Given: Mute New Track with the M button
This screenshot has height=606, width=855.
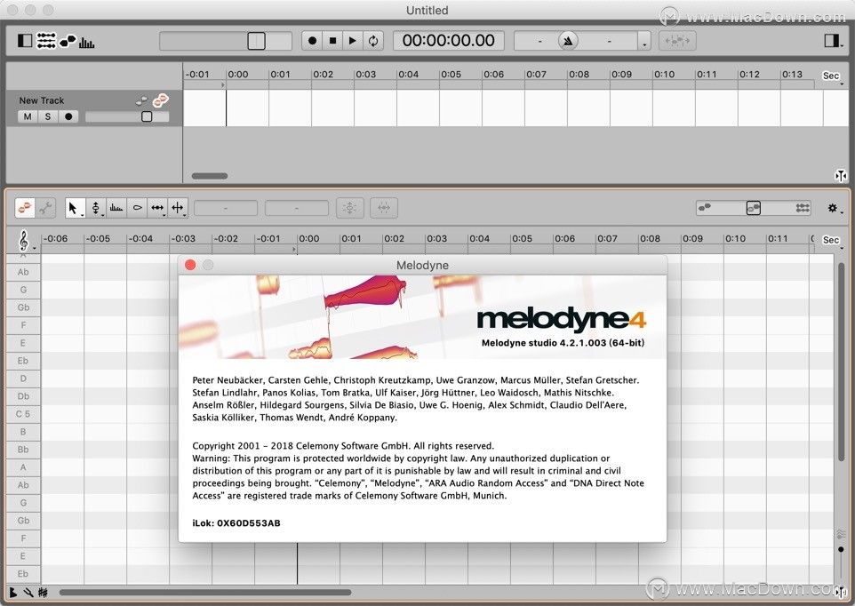Looking at the screenshot, I should coord(28,116).
